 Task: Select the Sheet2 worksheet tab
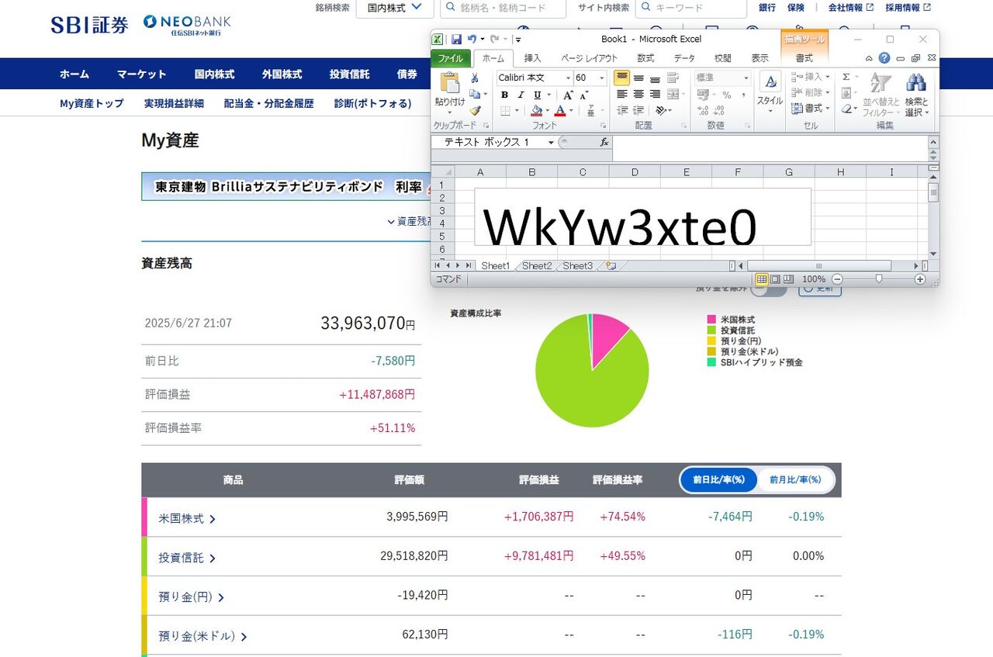pos(537,266)
